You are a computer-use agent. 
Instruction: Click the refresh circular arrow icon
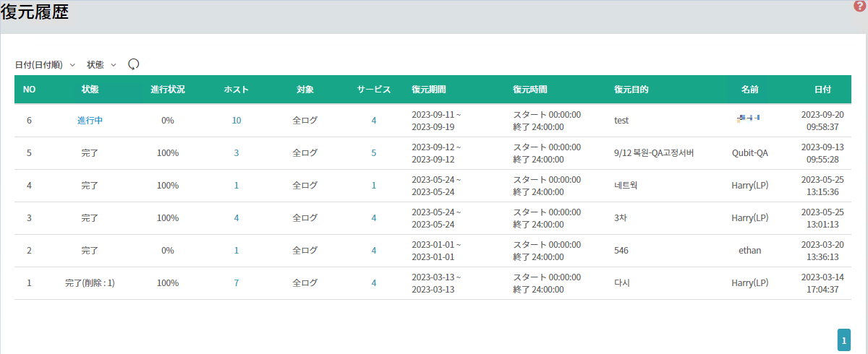[133, 64]
